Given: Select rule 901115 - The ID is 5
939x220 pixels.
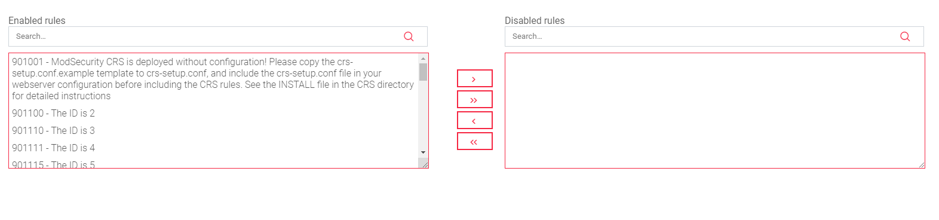Looking at the screenshot, I should (x=214, y=164).
